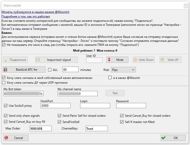The width and height of the screenshot is (190, 145).
Task: Click the User ID input field
Action: (94, 60)
